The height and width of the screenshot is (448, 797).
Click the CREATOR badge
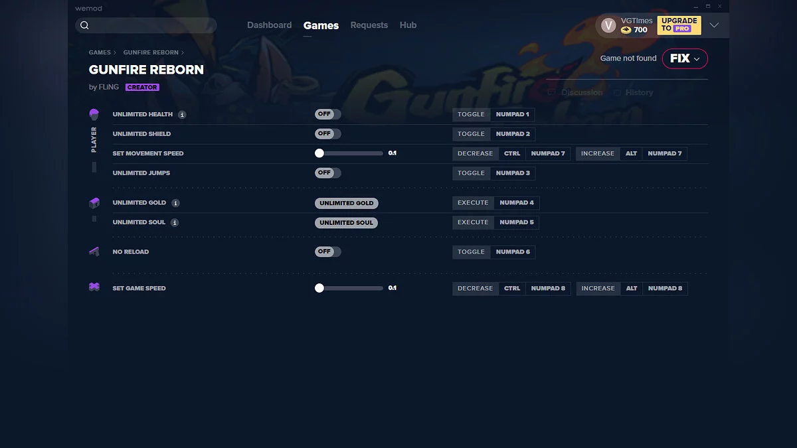tap(142, 88)
